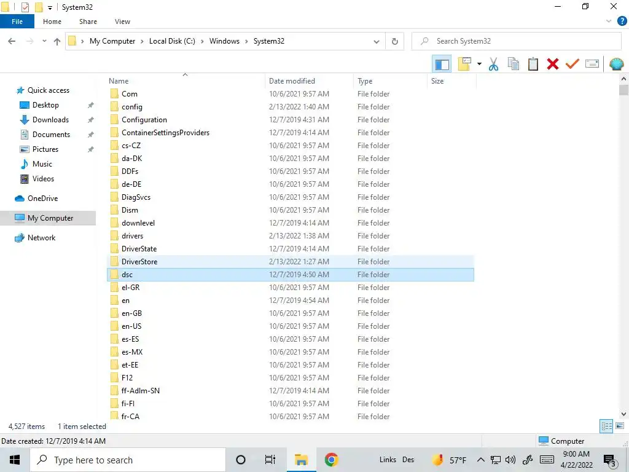Switch to large thumbnails view button
This screenshot has height=472, width=629.
(x=620, y=427)
